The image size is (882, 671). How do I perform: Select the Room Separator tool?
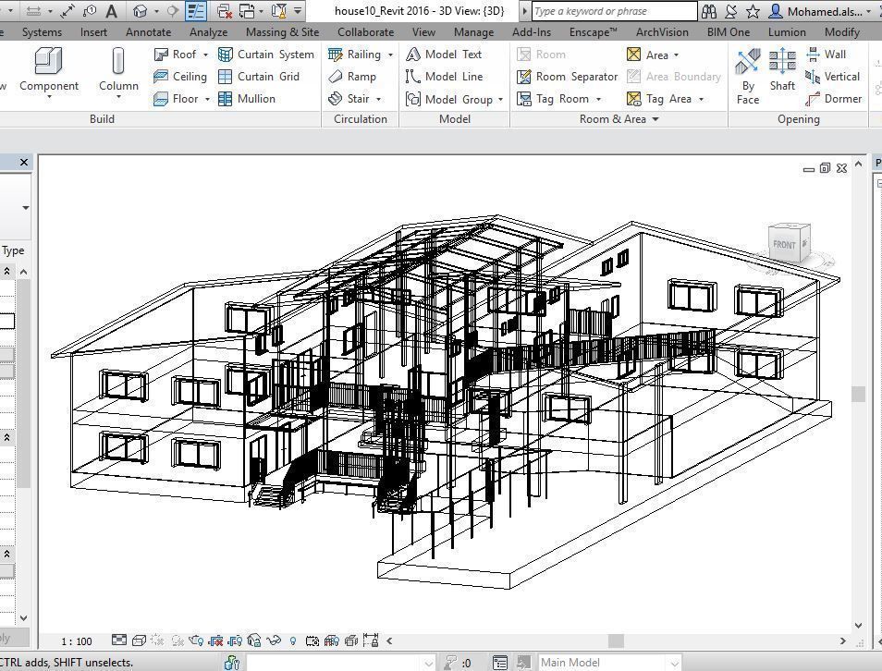[567, 77]
